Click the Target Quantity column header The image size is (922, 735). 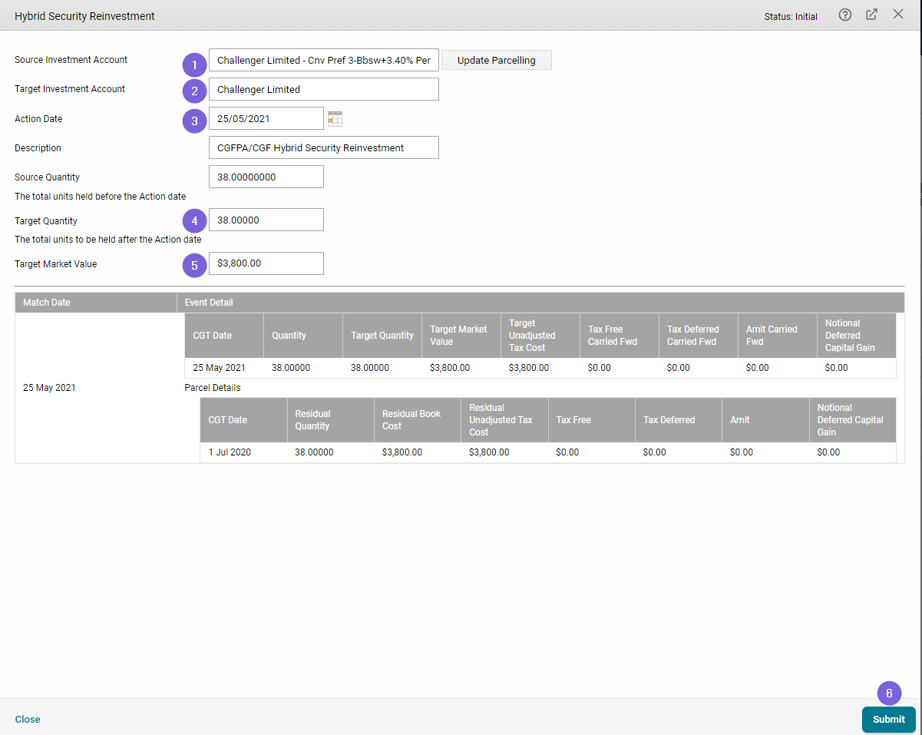click(x=382, y=336)
